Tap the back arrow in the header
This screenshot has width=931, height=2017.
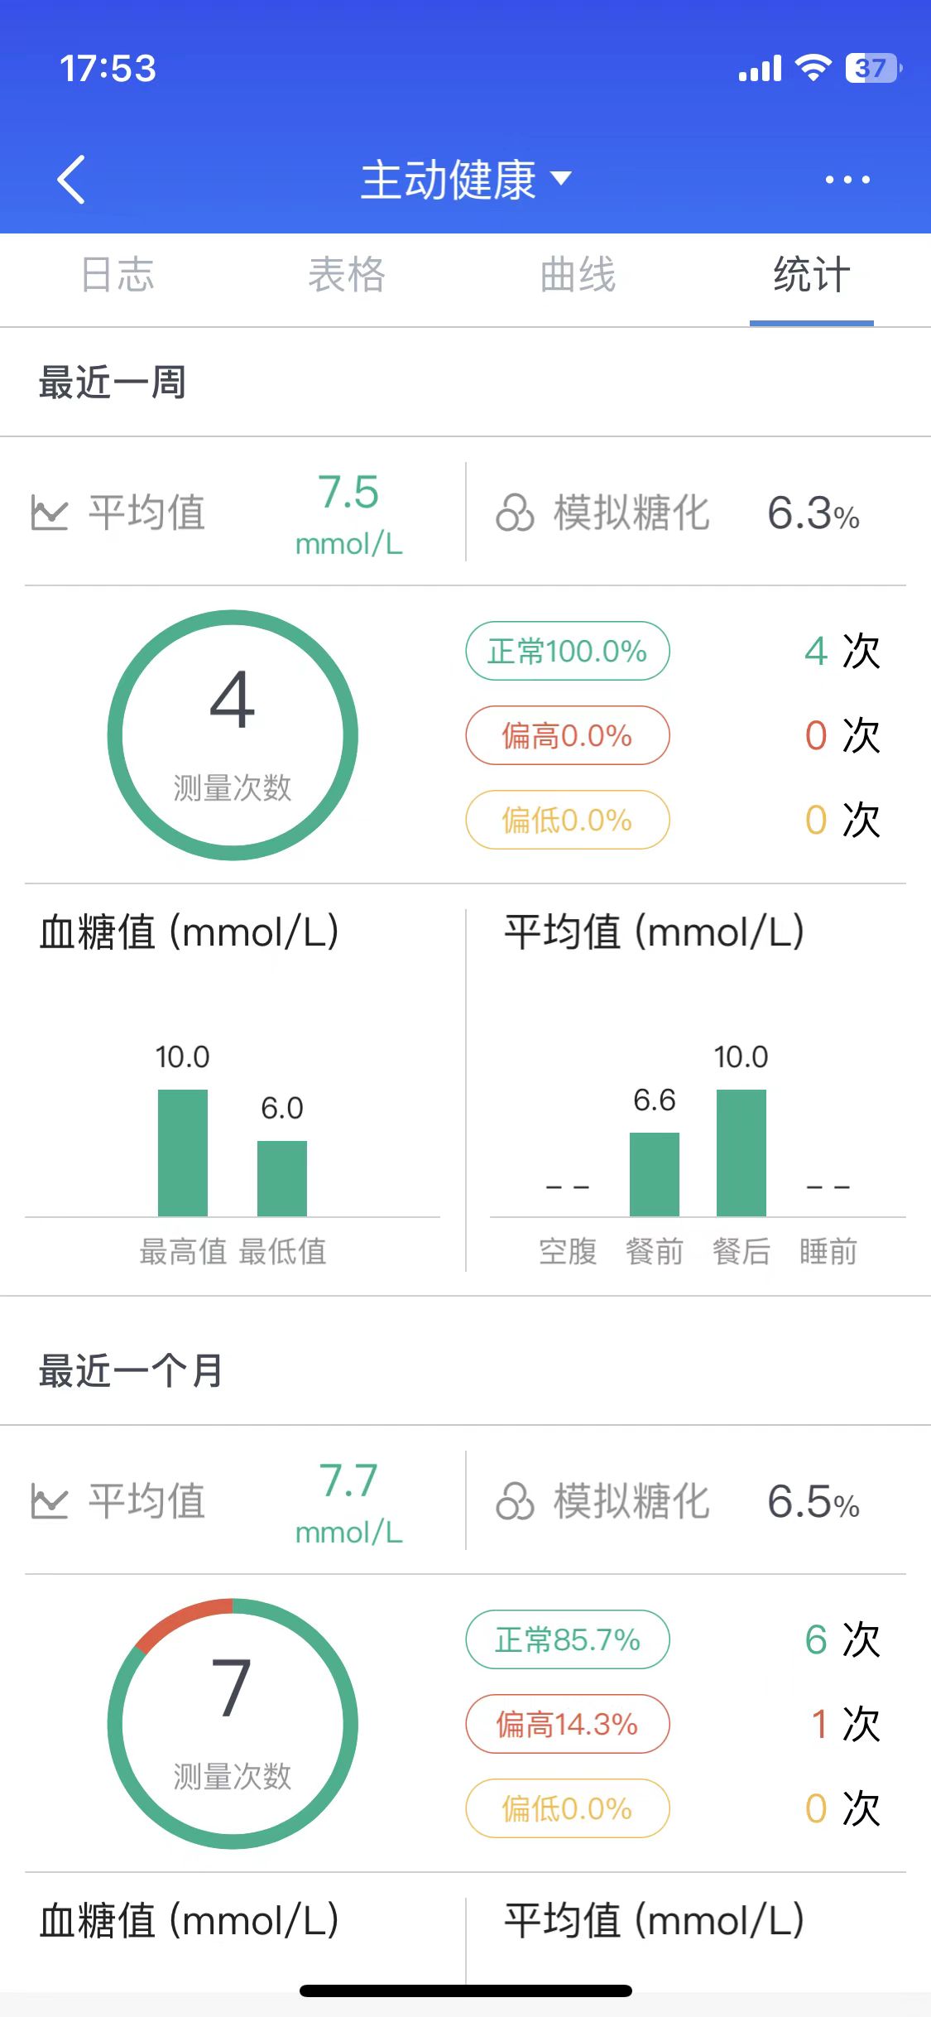pyautogui.click(x=71, y=179)
